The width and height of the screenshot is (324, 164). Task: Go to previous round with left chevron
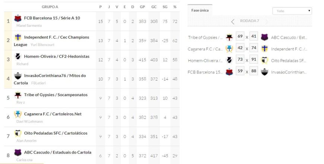[x=233, y=21]
